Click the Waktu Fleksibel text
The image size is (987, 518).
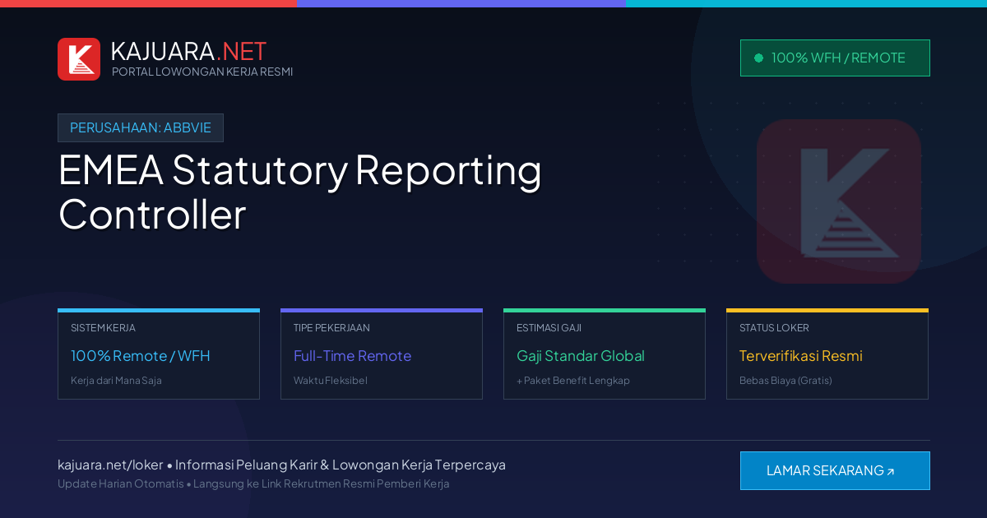(331, 381)
